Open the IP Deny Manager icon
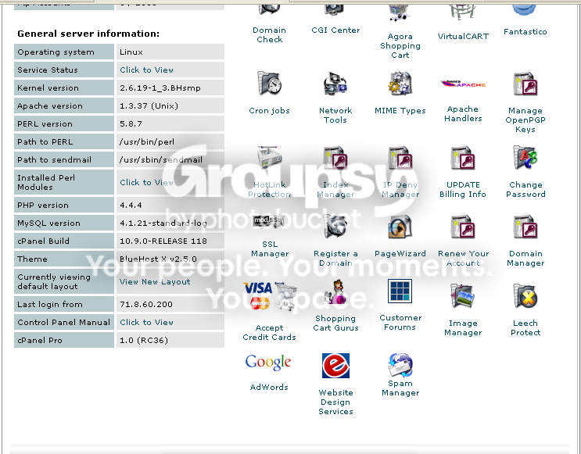 pos(400,158)
